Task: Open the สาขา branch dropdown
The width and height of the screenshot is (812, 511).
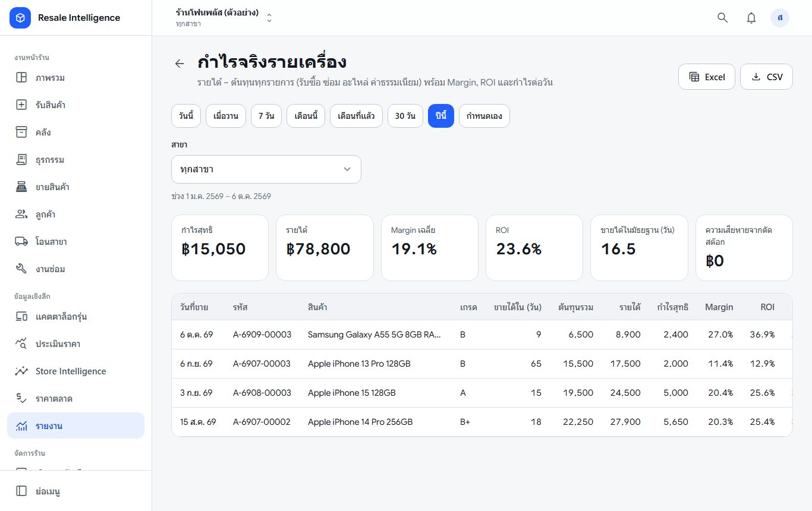Action: [x=266, y=169]
